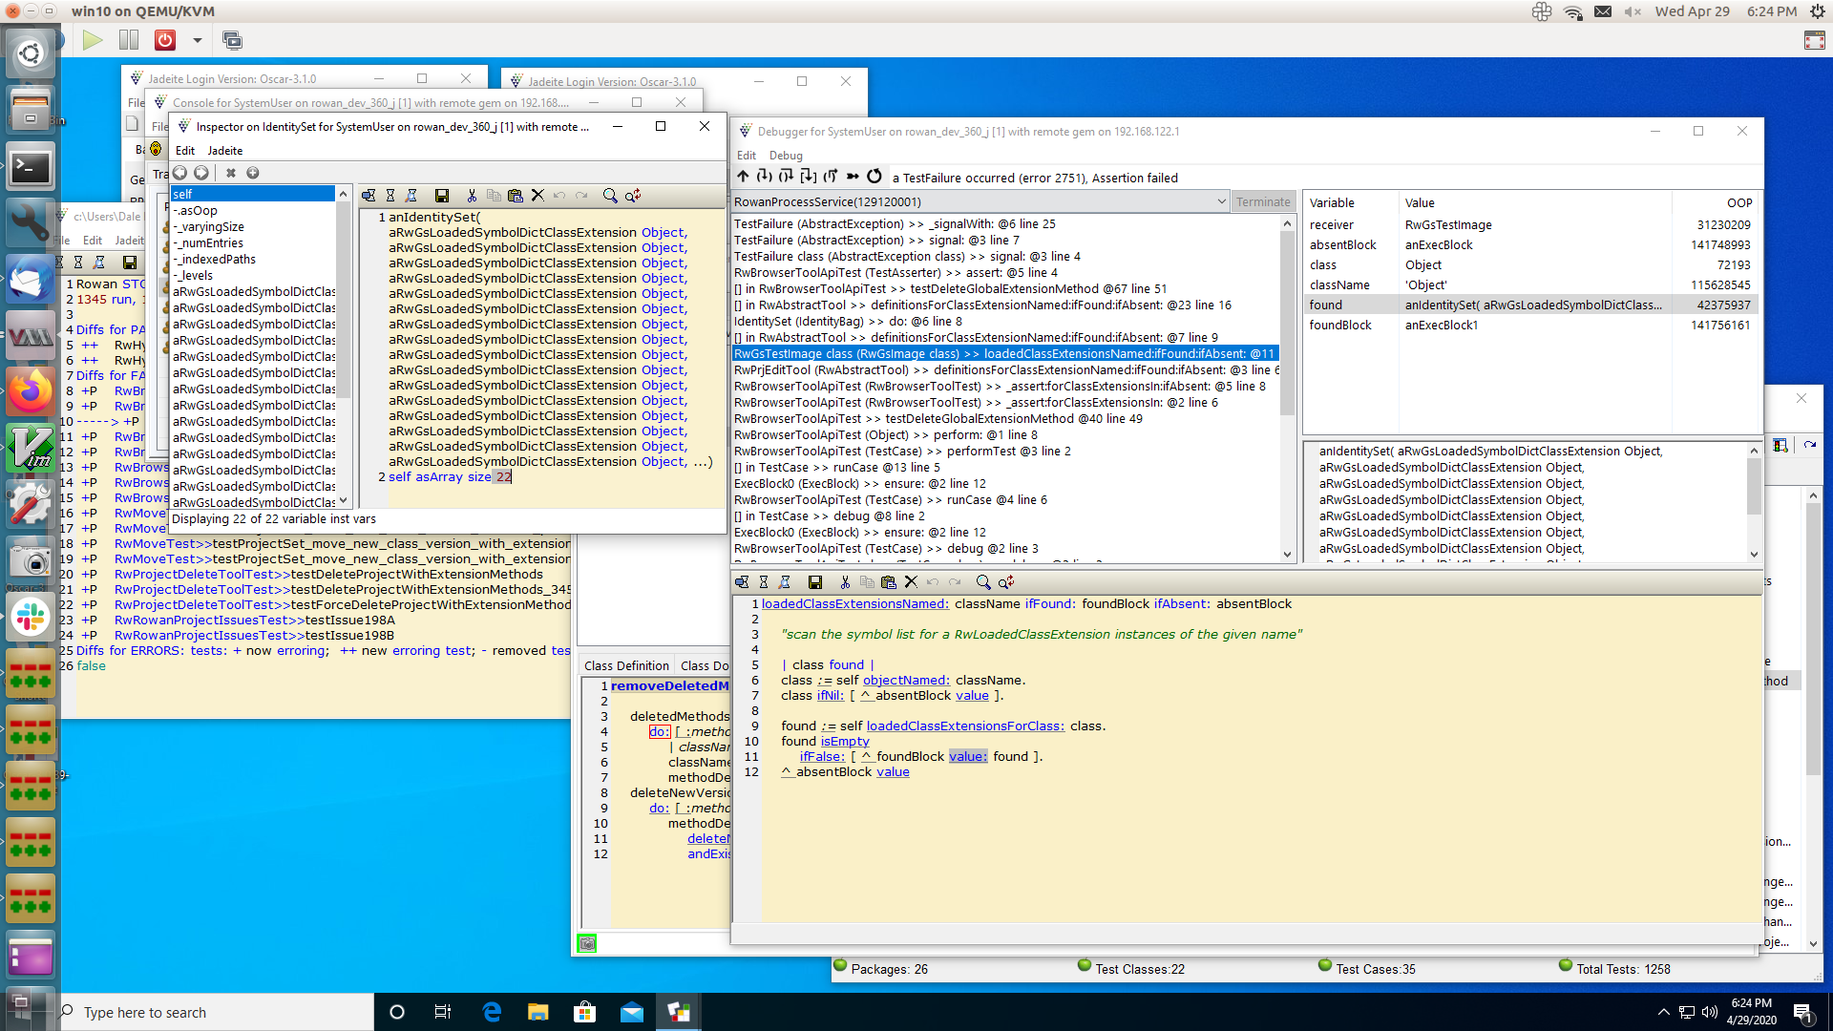Open the Jadeite menu in Inspector
Image resolution: width=1833 pixels, height=1031 pixels.
225,151
